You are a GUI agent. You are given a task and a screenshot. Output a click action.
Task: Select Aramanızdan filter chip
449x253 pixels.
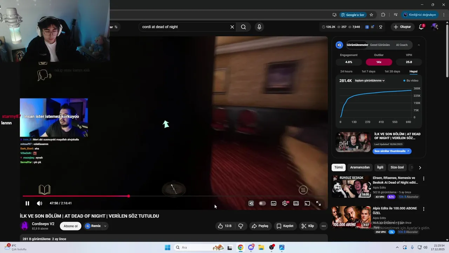click(360, 167)
